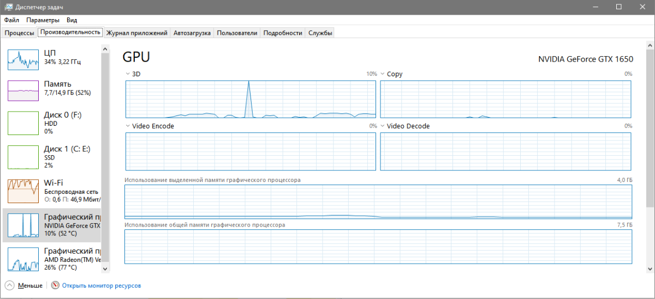Click the NVIDIA GeForce GTX 1650 title text
This screenshot has width=655, height=299.
pos(586,59)
